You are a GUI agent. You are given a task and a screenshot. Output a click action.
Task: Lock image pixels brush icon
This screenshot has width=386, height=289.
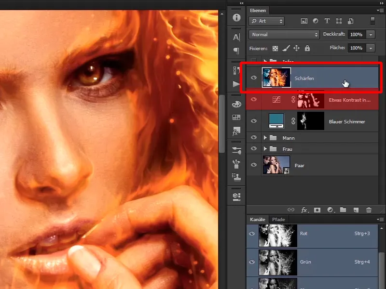coord(286,48)
